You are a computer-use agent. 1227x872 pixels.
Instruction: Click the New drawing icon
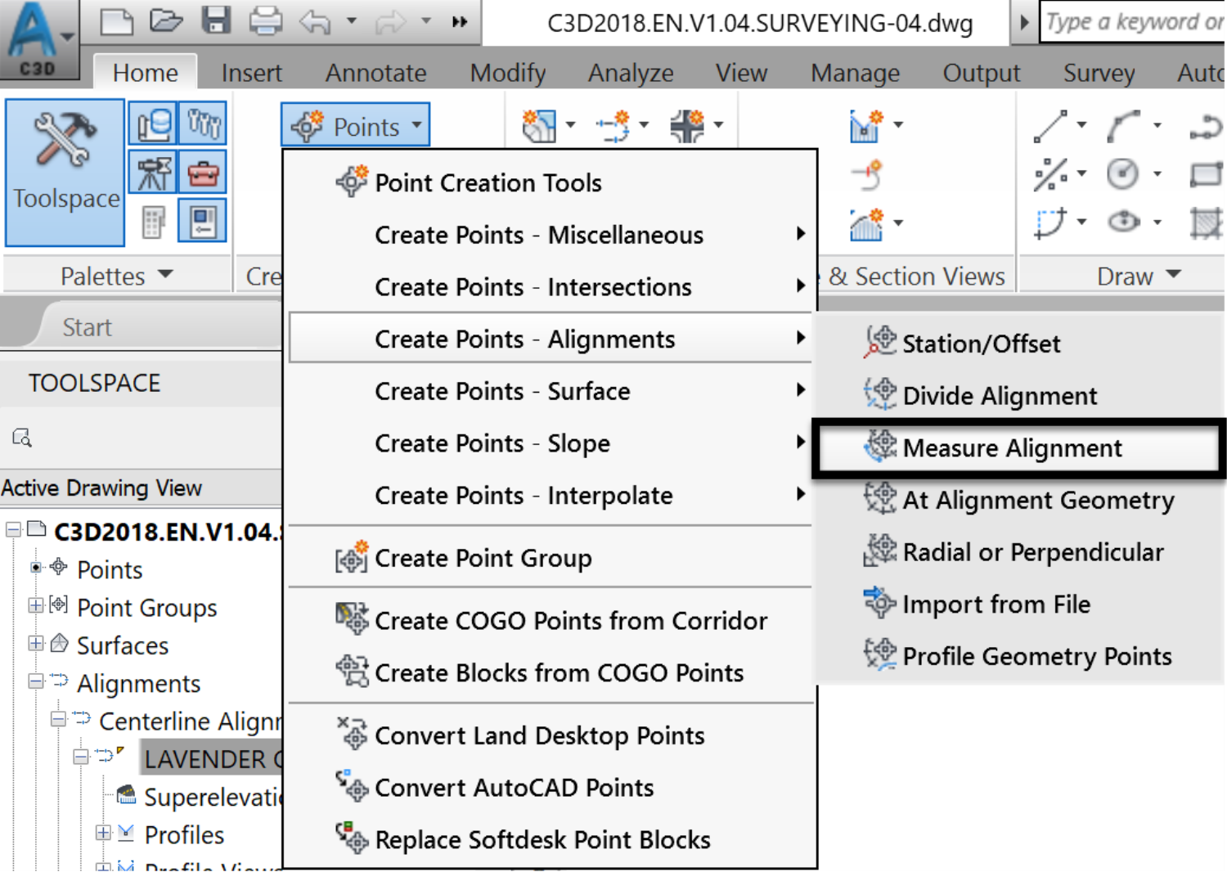[116, 21]
